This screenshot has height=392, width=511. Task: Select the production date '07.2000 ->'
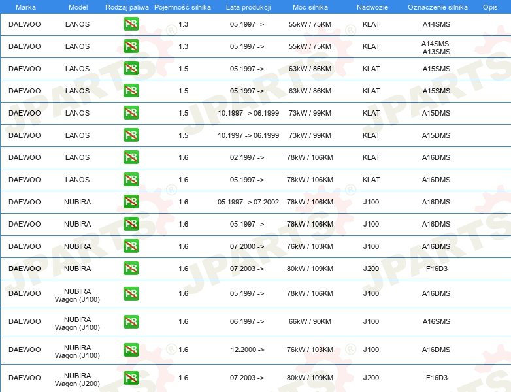(x=247, y=246)
